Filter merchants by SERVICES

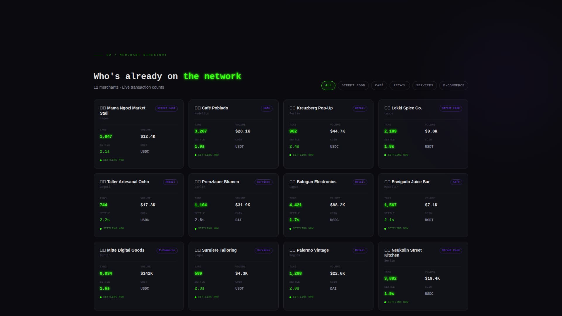pos(424,85)
